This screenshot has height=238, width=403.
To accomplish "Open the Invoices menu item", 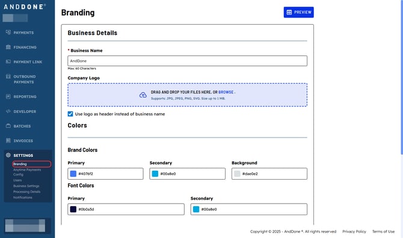I will click(x=23, y=141).
